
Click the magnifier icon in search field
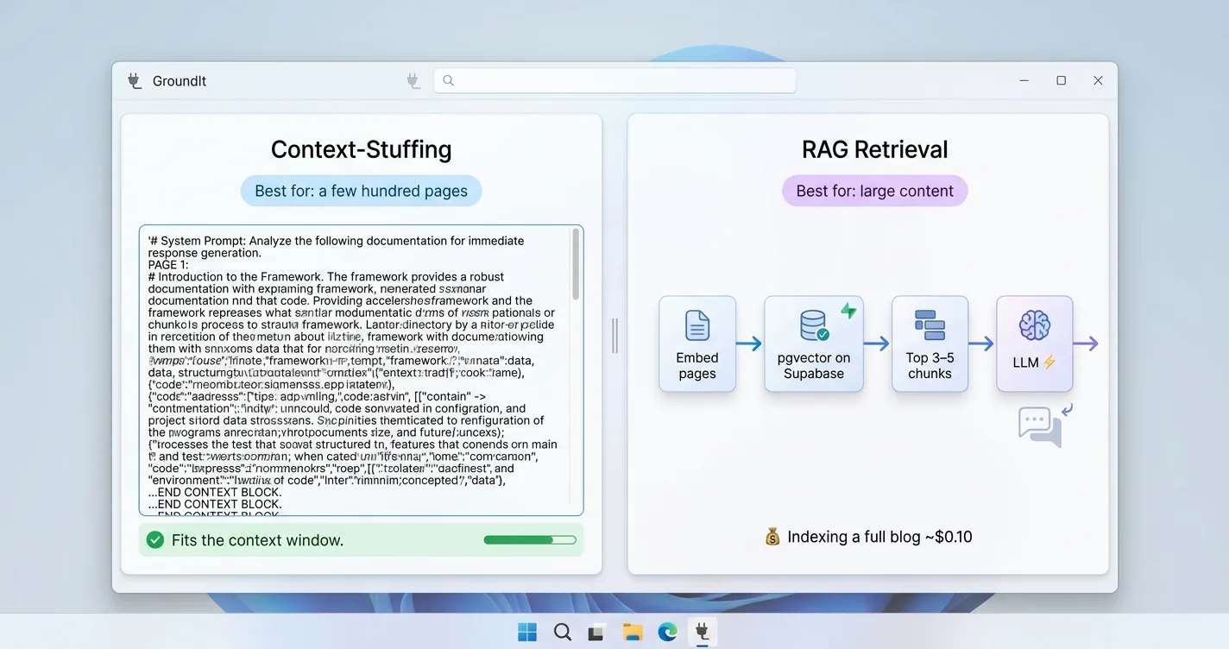[x=448, y=80]
